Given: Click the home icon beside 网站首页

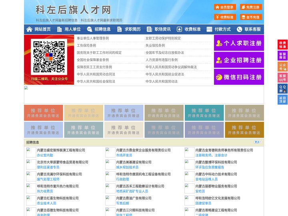Looking at the screenshot, I should 29,29.
